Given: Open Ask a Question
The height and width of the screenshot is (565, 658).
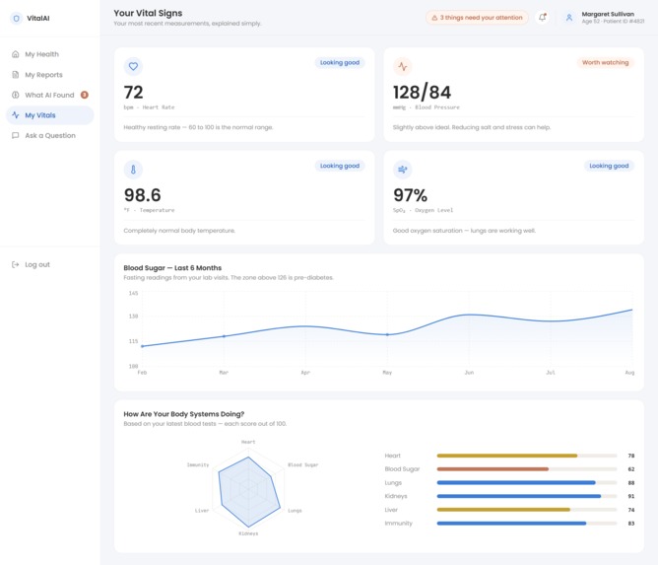Looking at the screenshot, I should coord(50,135).
